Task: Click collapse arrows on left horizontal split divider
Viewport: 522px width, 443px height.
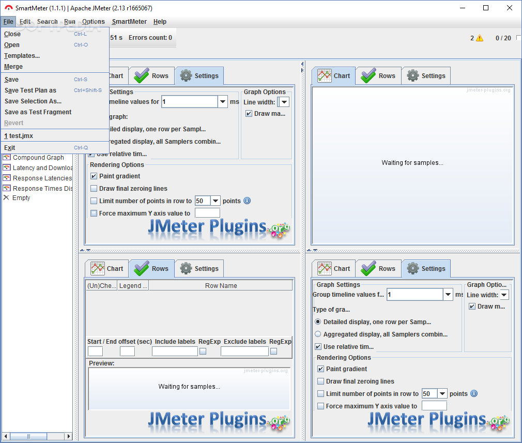Action: tap(85, 250)
